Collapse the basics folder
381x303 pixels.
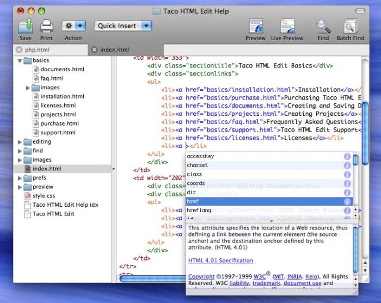click(x=20, y=60)
